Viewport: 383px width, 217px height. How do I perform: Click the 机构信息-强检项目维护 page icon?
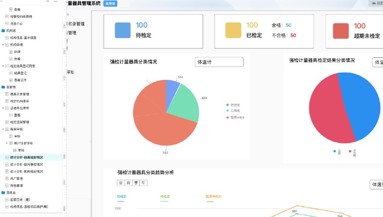[x=7, y=207]
